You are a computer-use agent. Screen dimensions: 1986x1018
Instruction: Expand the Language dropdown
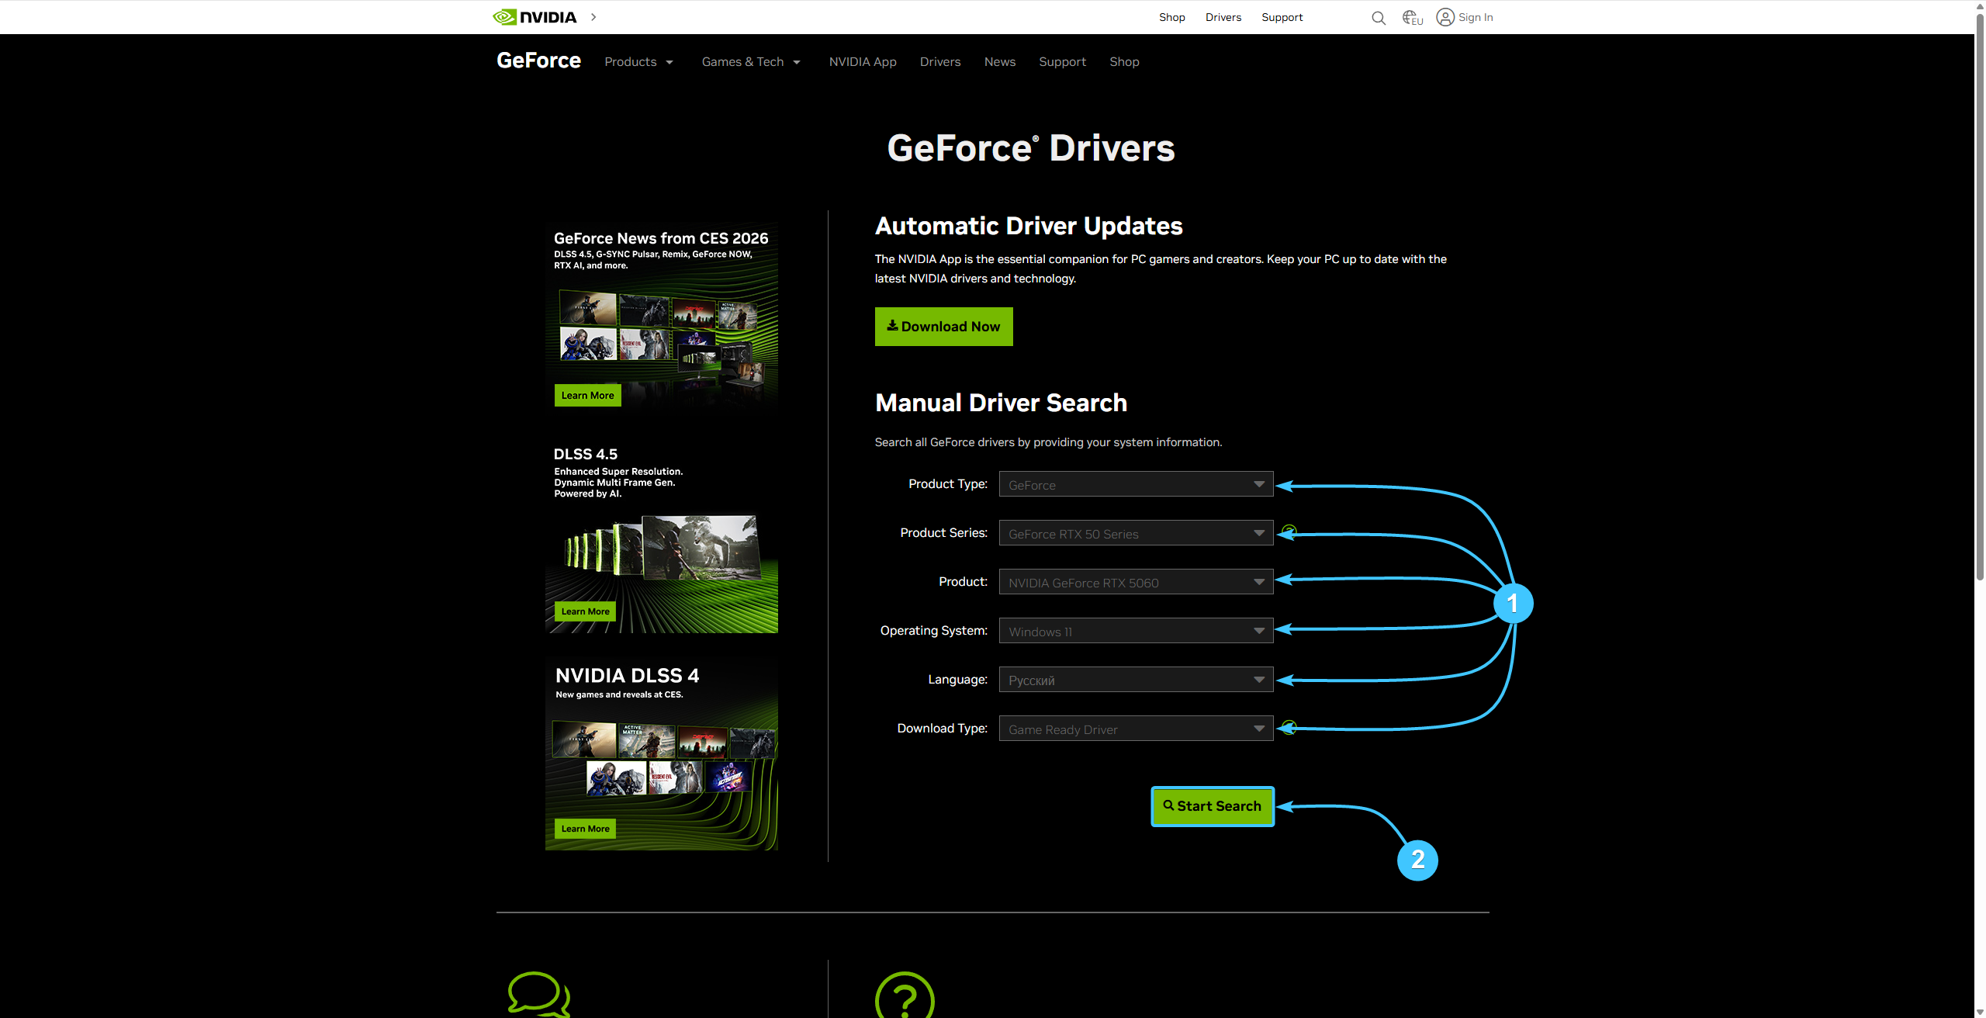click(x=1136, y=680)
